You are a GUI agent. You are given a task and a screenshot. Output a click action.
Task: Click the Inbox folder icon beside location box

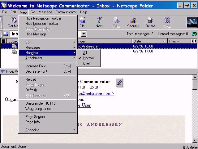pyautogui.click(x=6, y=34)
